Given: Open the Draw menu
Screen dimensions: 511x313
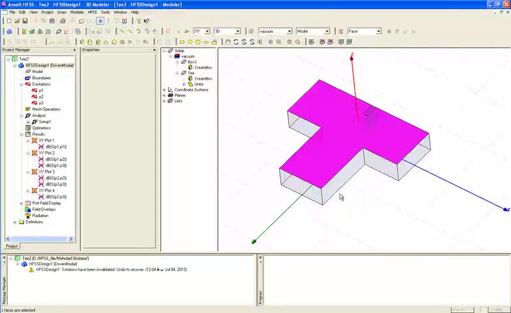Looking at the screenshot, I should (62, 12).
